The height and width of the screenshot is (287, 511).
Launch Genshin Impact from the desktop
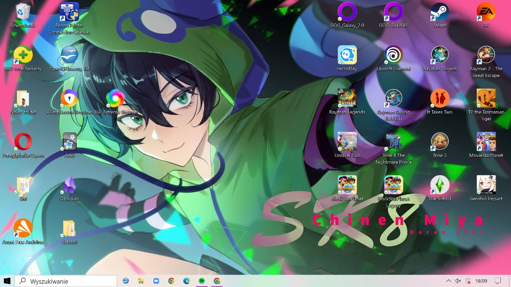[x=486, y=185]
